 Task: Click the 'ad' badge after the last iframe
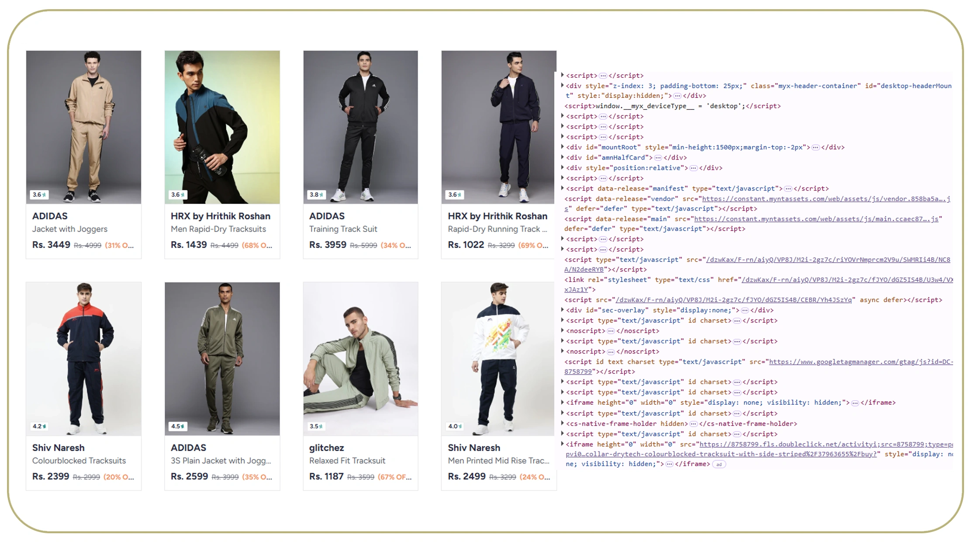point(719,465)
